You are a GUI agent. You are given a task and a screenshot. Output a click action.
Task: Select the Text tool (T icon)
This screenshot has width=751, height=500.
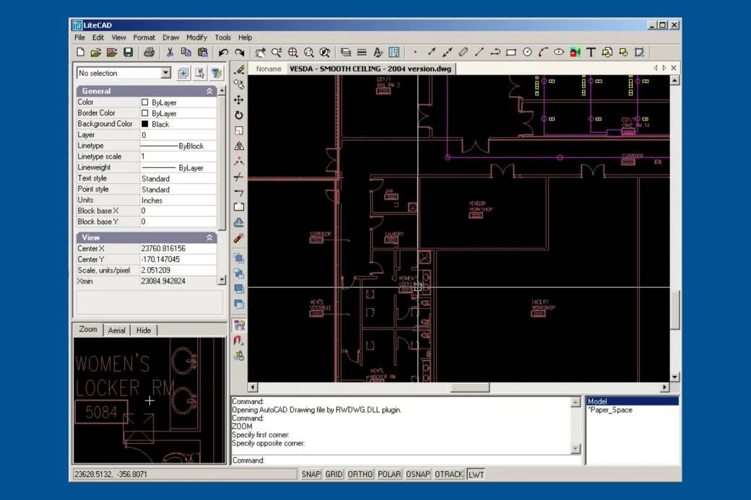click(x=591, y=52)
